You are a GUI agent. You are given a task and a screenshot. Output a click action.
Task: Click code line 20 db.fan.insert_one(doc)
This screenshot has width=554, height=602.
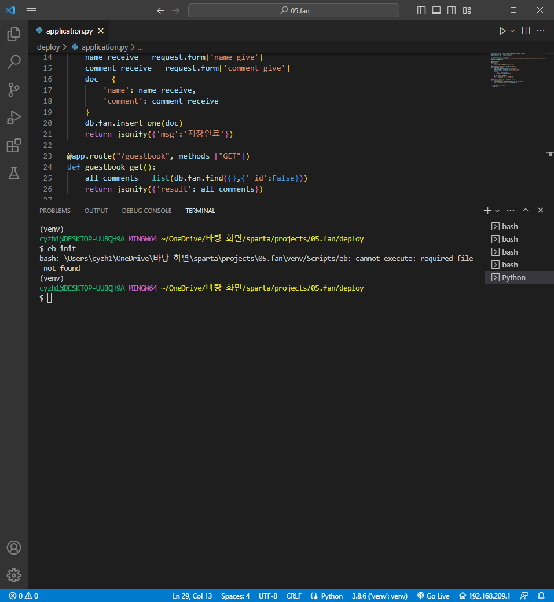click(134, 123)
